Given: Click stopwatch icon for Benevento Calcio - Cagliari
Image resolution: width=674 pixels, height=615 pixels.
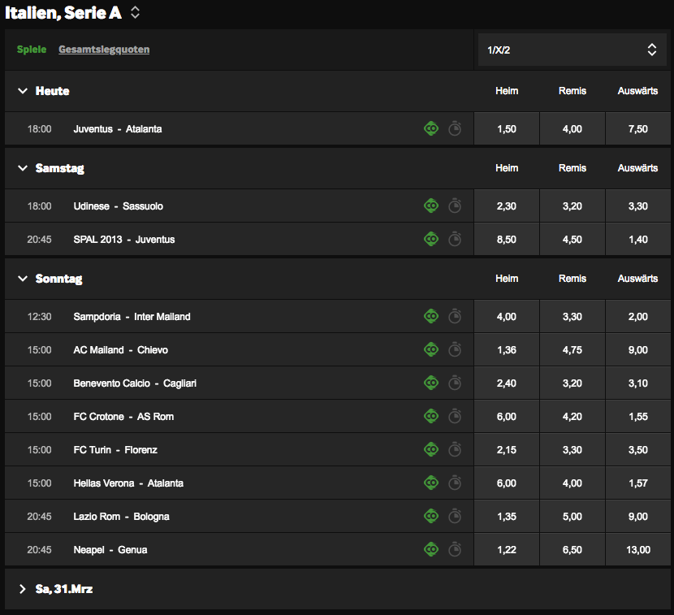Looking at the screenshot, I should pos(455,383).
